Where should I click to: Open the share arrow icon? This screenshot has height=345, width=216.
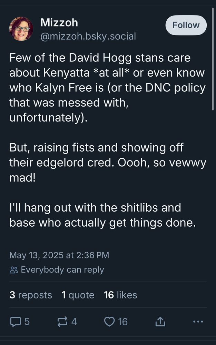(x=160, y=322)
